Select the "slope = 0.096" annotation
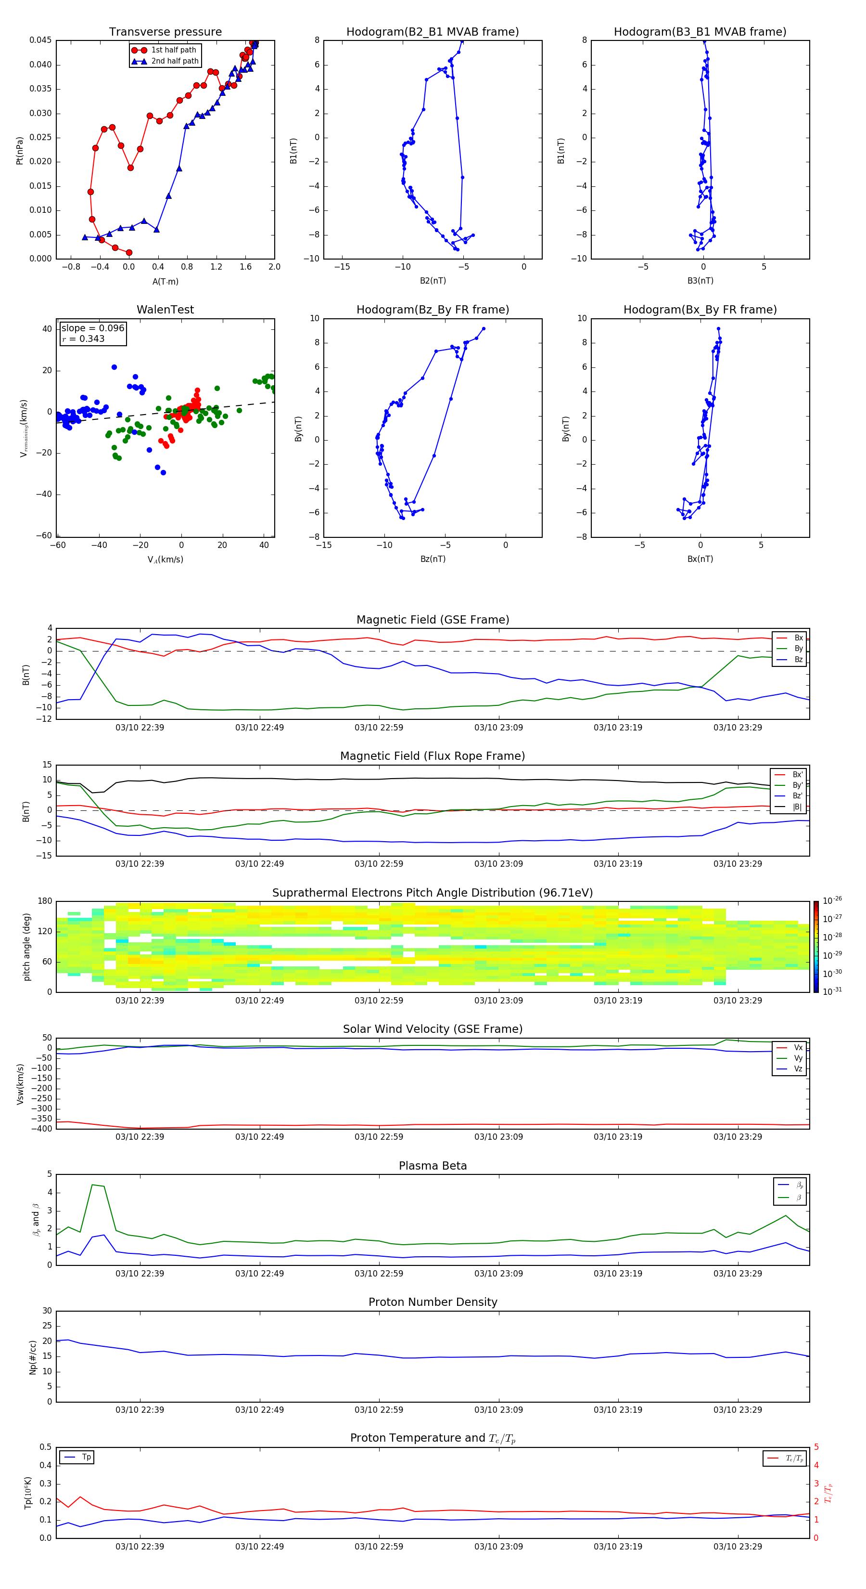This screenshot has height=1589, width=866. pyautogui.click(x=93, y=328)
